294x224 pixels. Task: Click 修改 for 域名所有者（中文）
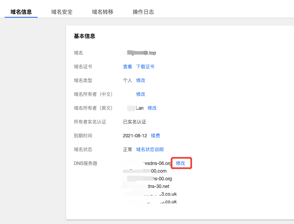coord(141,94)
